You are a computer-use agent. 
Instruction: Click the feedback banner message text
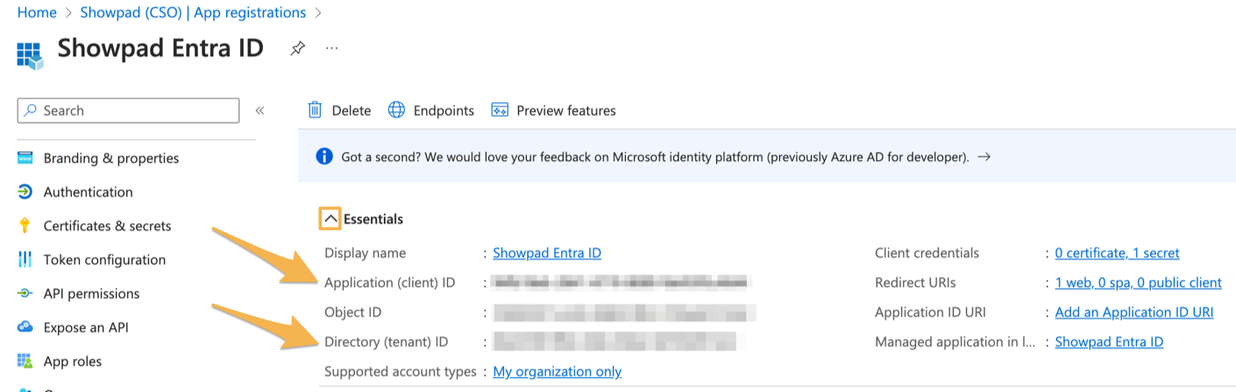(656, 157)
